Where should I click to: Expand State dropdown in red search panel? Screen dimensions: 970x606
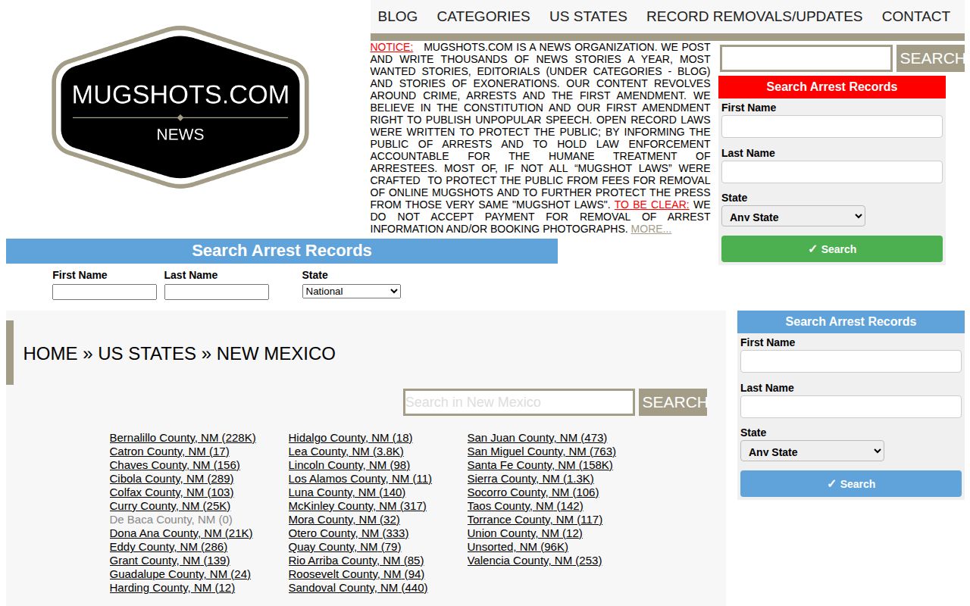(793, 217)
